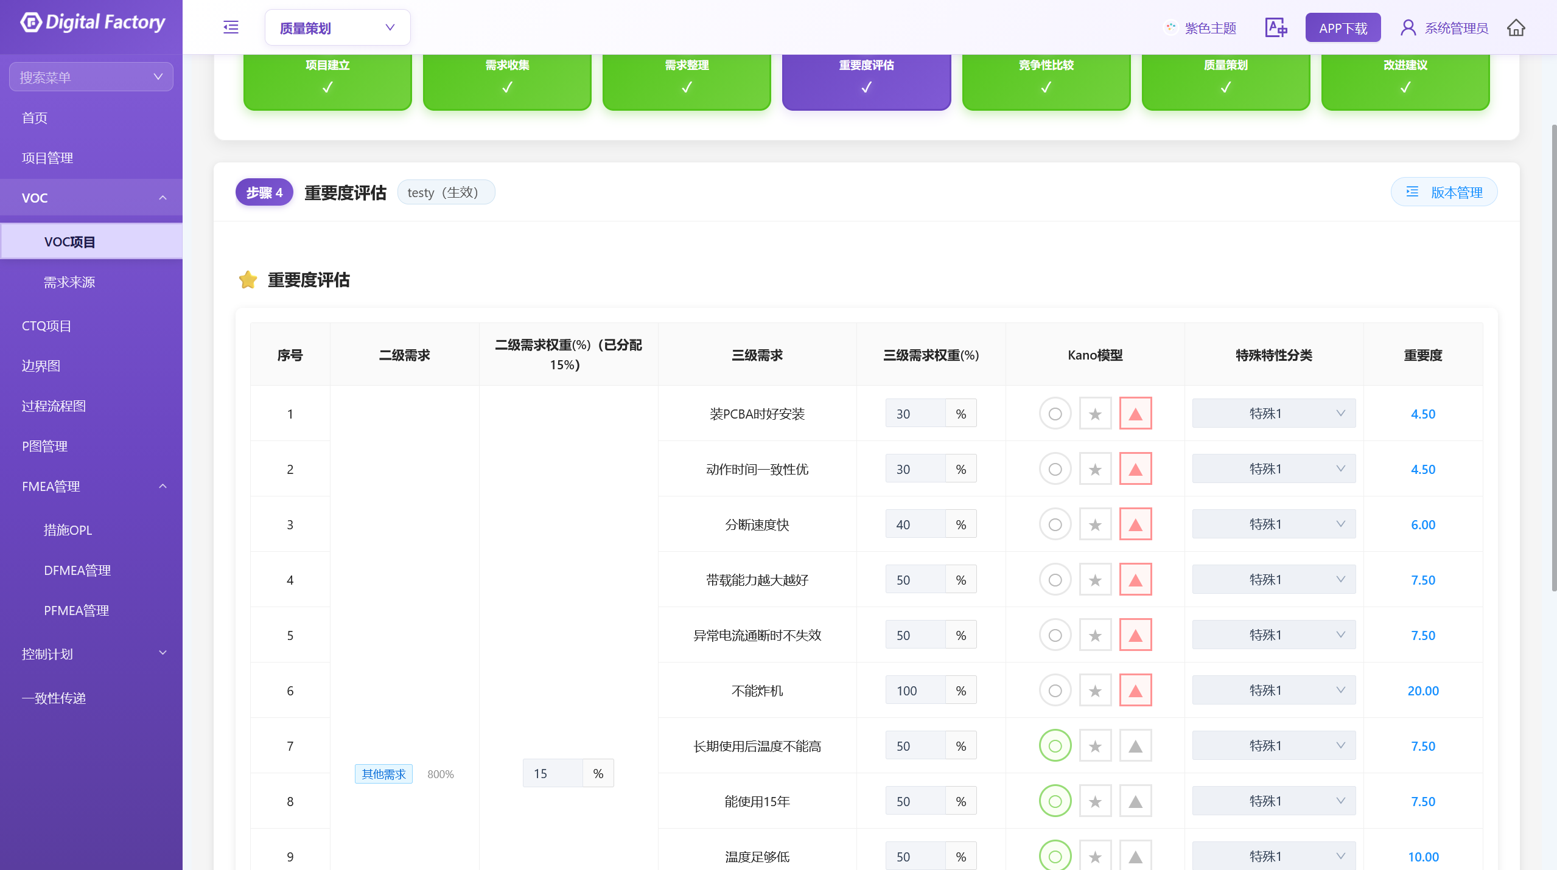Toggle green circle Kano for 能使用15年

[x=1055, y=801]
